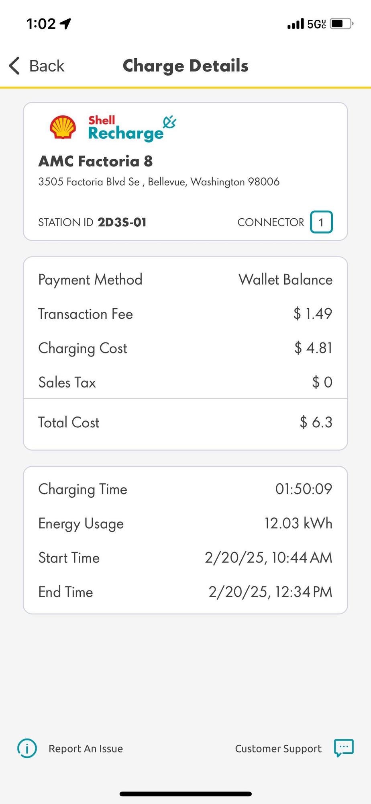Click the Report An Issue info icon

coord(27,748)
